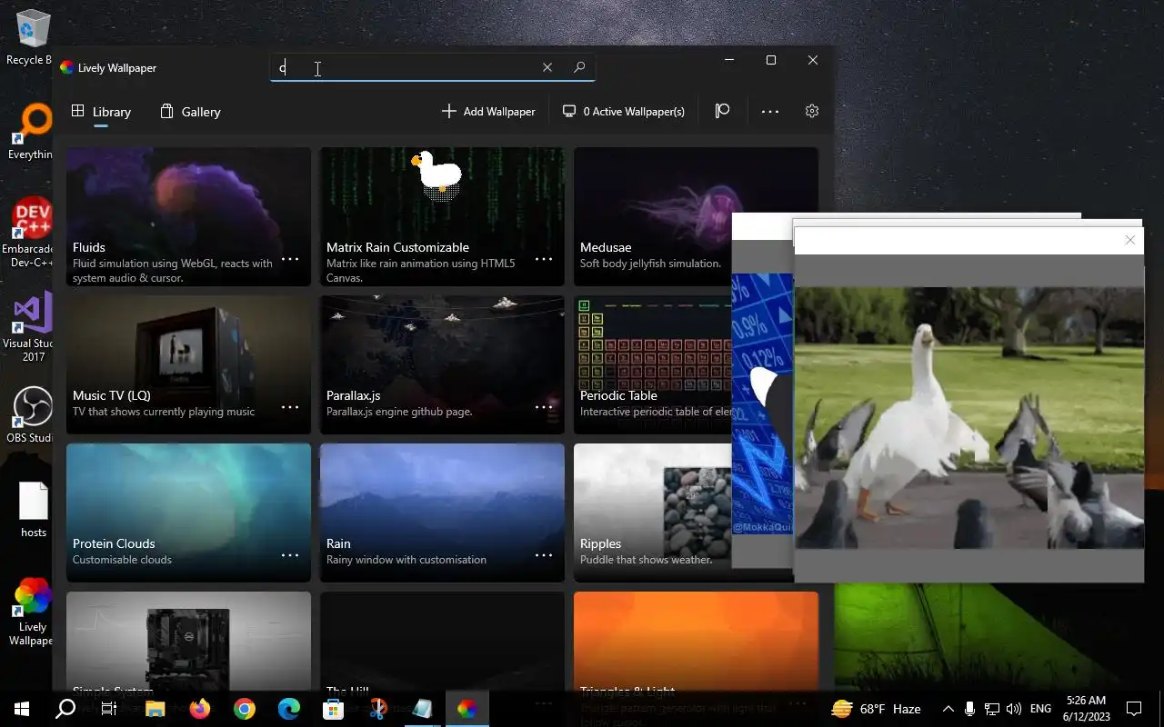1164x727 pixels.
Task: Close the goose photo popup window
Action: 1129,240
